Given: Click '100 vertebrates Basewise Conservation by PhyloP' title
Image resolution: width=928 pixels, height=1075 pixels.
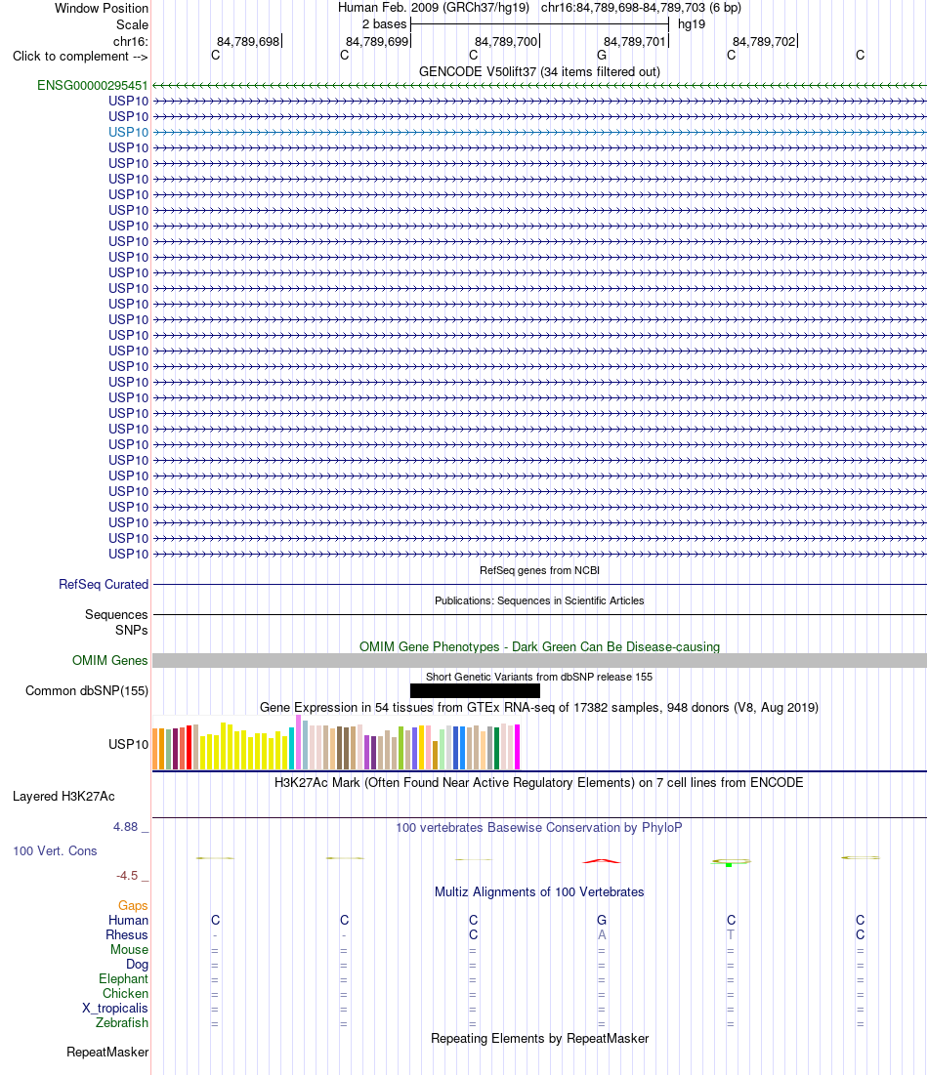Looking at the screenshot, I should pyautogui.click(x=539, y=828).
